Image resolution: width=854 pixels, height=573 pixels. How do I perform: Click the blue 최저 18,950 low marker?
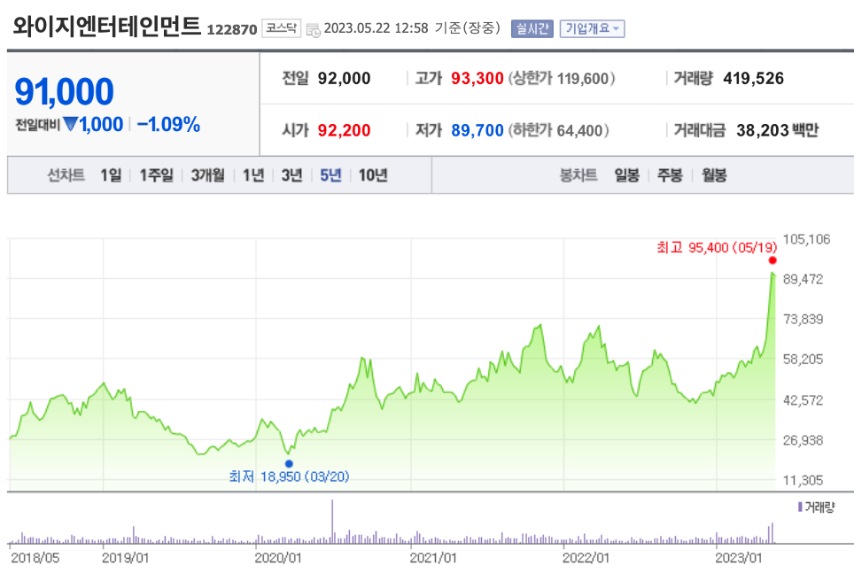289,463
